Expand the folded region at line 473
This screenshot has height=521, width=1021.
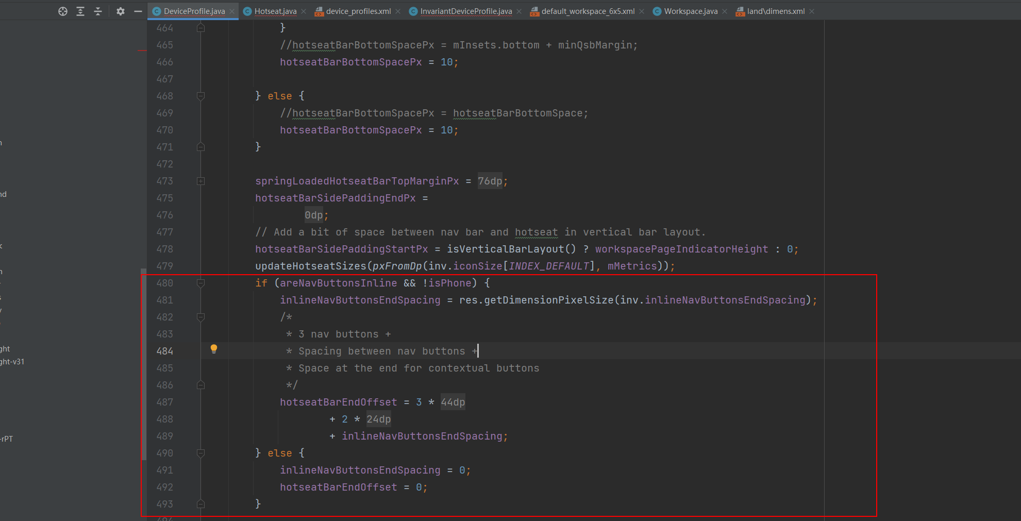click(201, 181)
